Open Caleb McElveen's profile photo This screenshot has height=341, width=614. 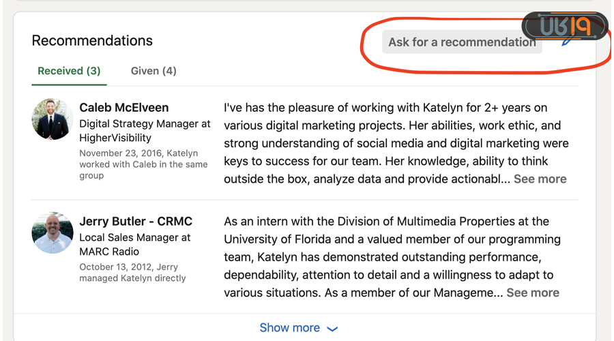pos(53,119)
